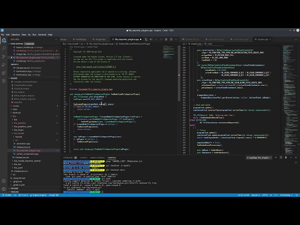
Task: Open the Terminal menu
Action: pyautogui.click(x=42, y=35)
